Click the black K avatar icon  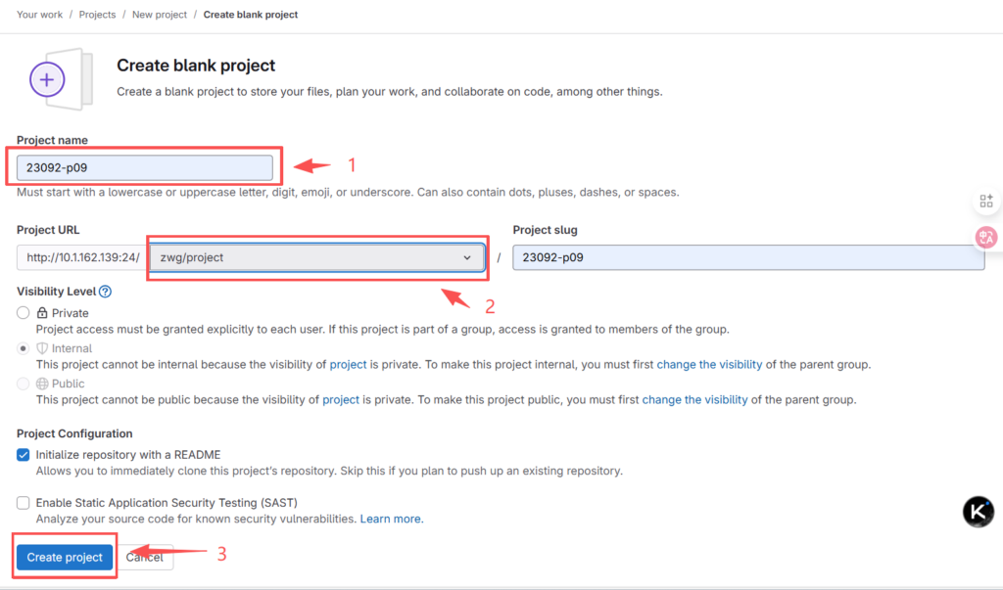pos(978,512)
